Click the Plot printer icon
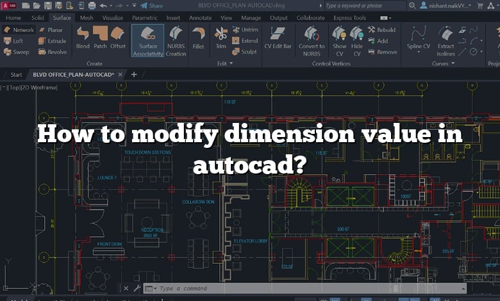 pyautogui.click(x=92, y=5)
